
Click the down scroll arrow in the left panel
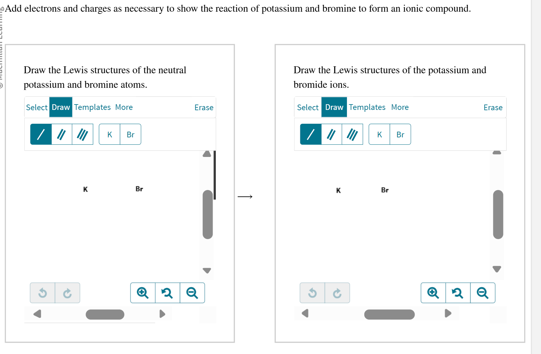[x=207, y=270]
